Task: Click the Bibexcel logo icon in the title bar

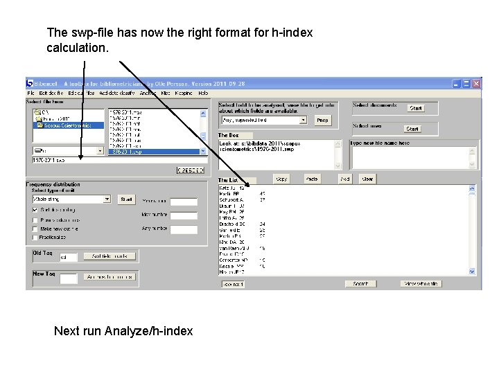Action: tap(29, 83)
